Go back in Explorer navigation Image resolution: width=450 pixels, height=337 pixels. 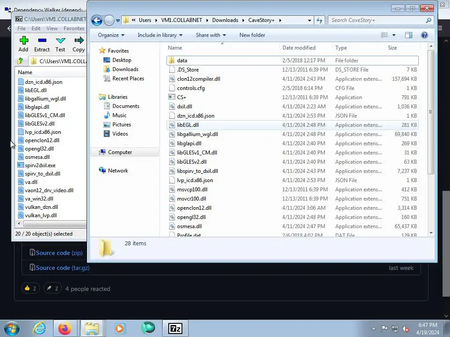(x=97, y=20)
